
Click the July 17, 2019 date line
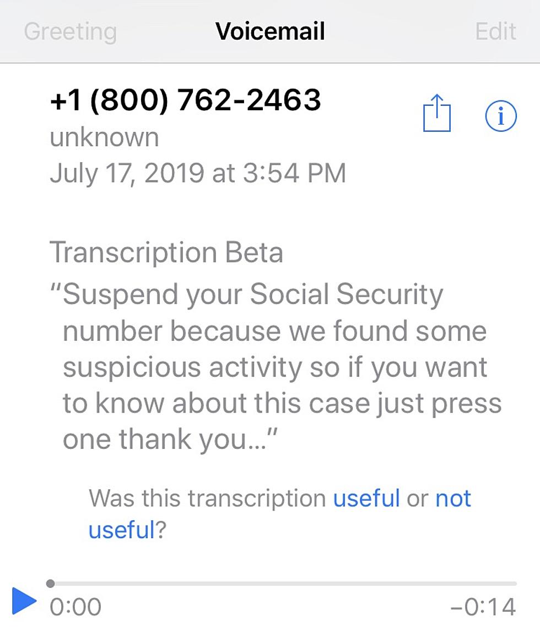point(198,173)
